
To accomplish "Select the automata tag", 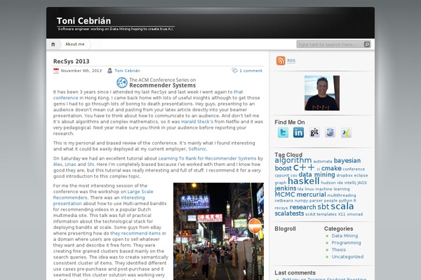I will [x=323, y=161].
